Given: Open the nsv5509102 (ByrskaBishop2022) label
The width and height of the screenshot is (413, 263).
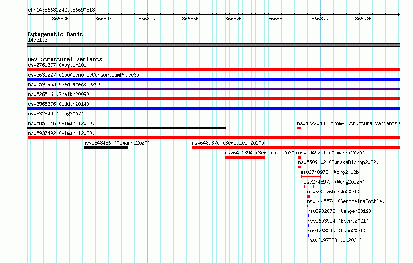Looking at the screenshot, I should (x=338, y=162).
